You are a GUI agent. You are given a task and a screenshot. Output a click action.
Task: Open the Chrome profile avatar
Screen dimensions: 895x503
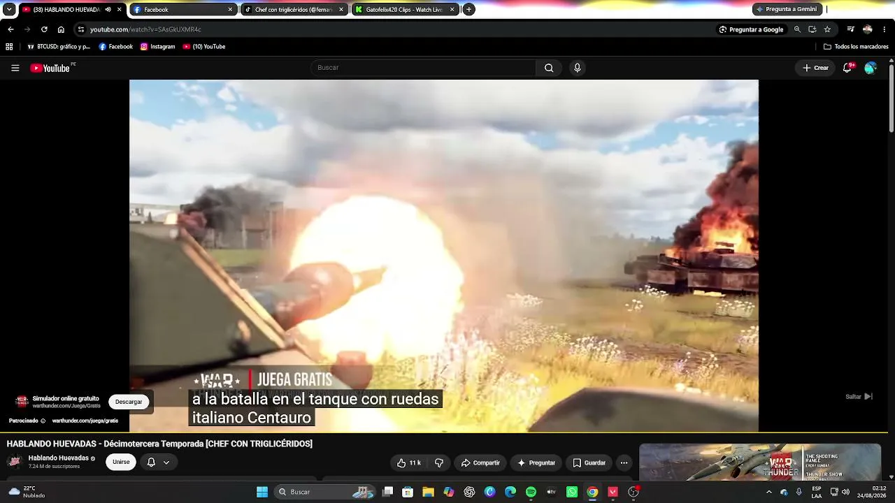(868, 29)
